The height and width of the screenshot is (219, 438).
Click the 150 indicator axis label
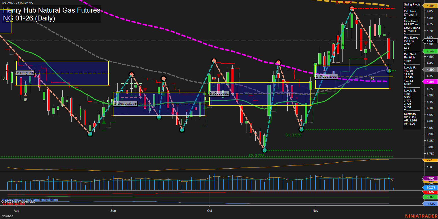pos(429,167)
